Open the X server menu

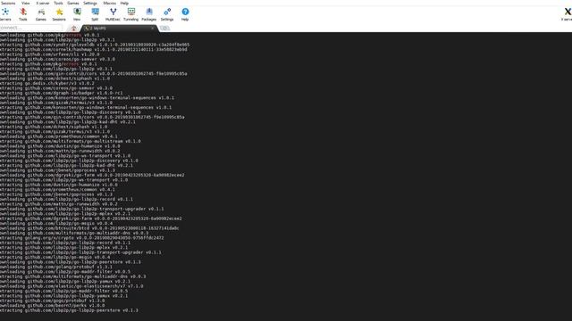pyautogui.click(x=43, y=3)
